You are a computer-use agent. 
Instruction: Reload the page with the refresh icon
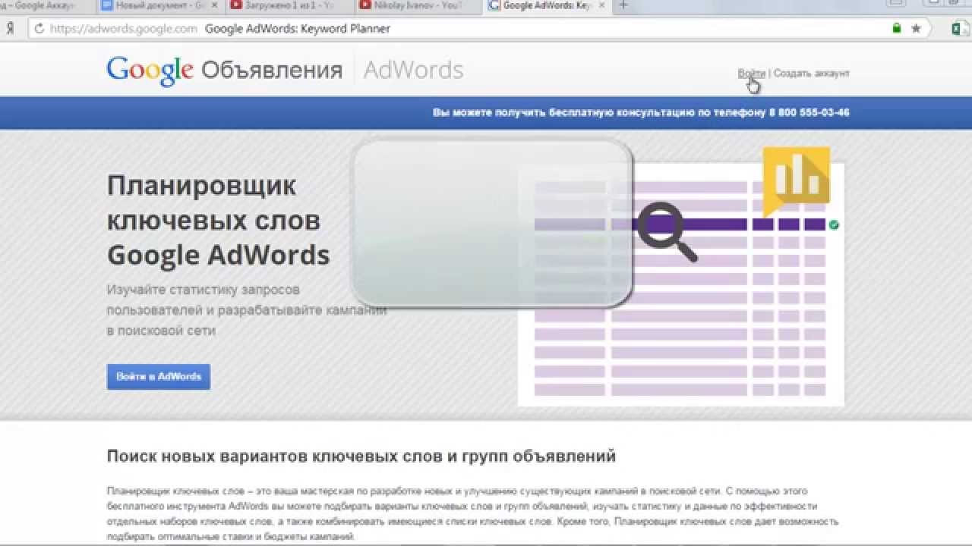pyautogui.click(x=39, y=29)
